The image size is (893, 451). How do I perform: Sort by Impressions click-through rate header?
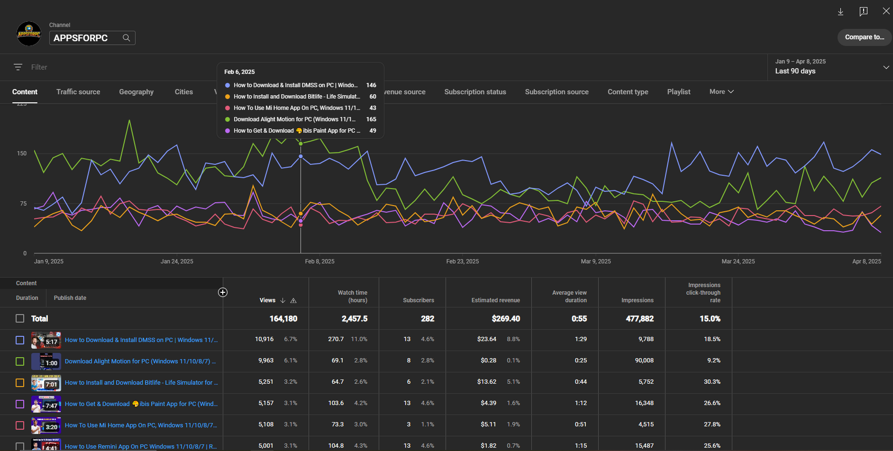click(703, 293)
